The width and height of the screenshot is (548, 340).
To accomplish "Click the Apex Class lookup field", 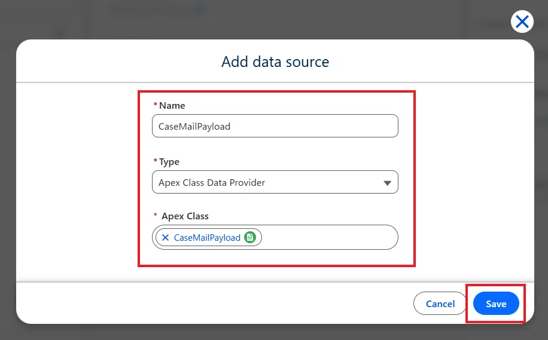I will 275,237.
